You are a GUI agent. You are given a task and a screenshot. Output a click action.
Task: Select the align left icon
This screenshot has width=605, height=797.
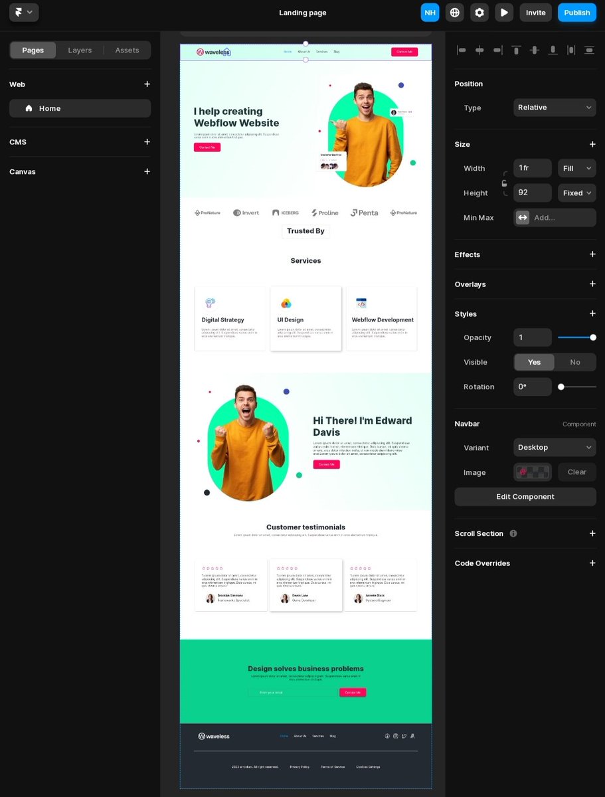(x=462, y=50)
